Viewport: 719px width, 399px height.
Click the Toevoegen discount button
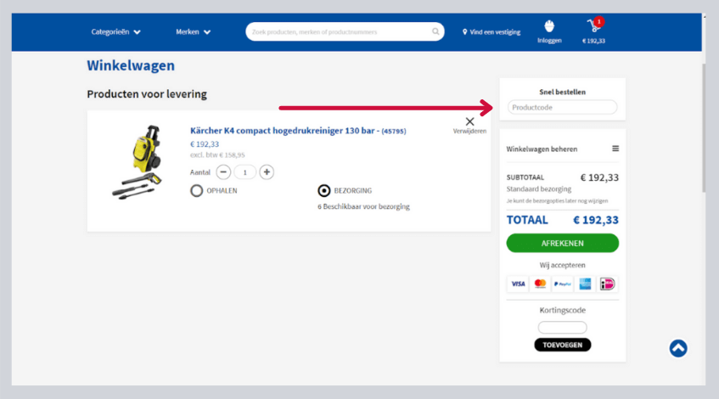[x=562, y=345]
